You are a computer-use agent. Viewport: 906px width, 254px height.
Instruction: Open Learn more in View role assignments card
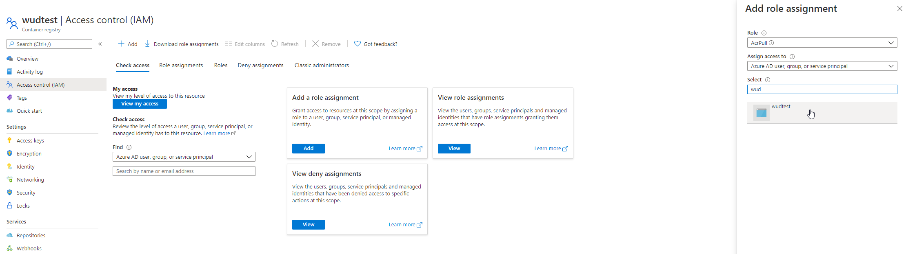click(x=551, y=149)
